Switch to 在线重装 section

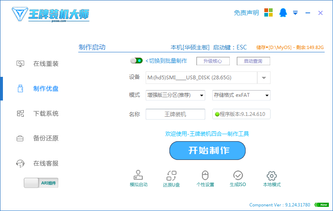[46, 64]
